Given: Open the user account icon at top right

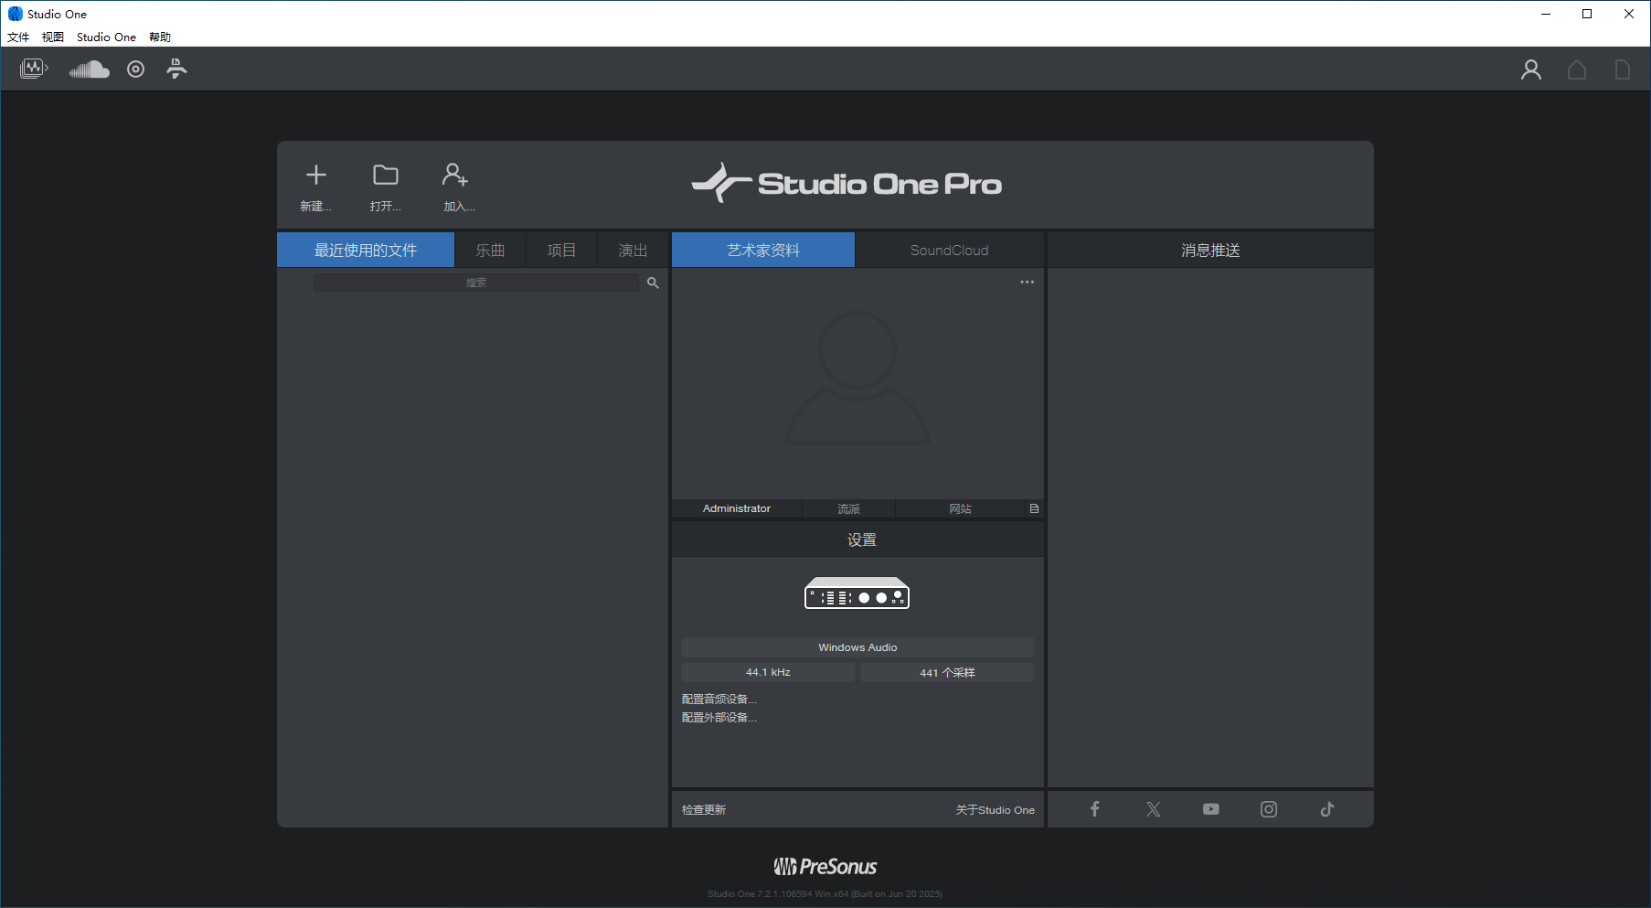Looking at the screenshot, I should click(x=1530, y=69).
